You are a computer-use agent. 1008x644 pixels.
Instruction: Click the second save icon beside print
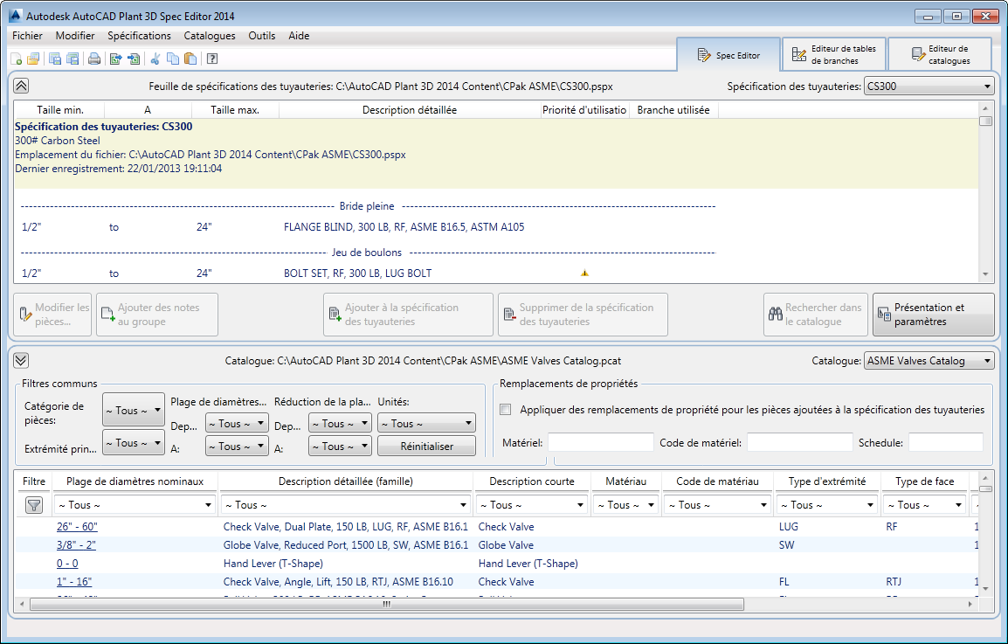pos(72,59)
